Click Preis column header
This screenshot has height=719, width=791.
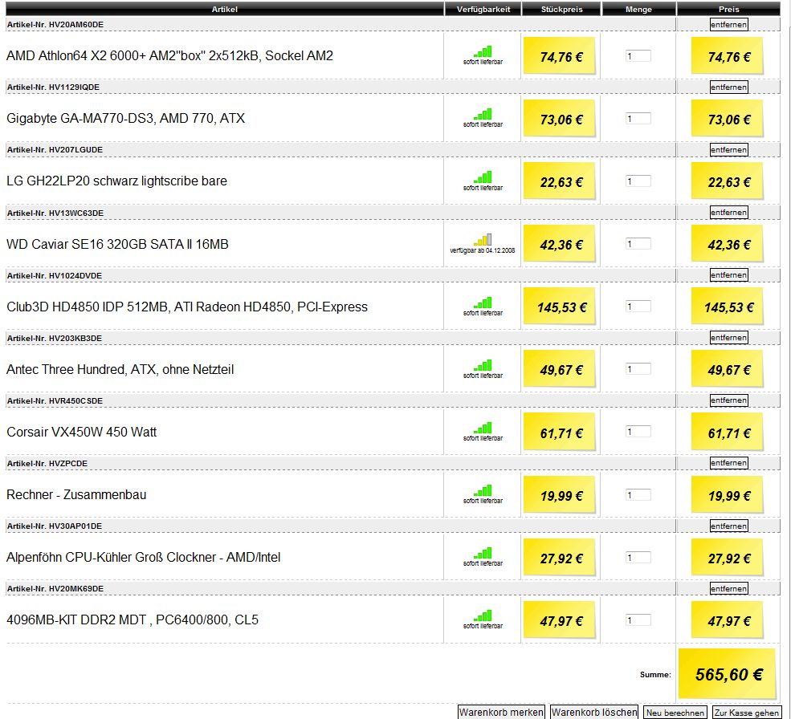(x=728, y=9)
